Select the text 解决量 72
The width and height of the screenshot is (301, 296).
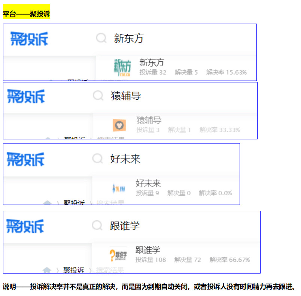(x=188, y=260)
